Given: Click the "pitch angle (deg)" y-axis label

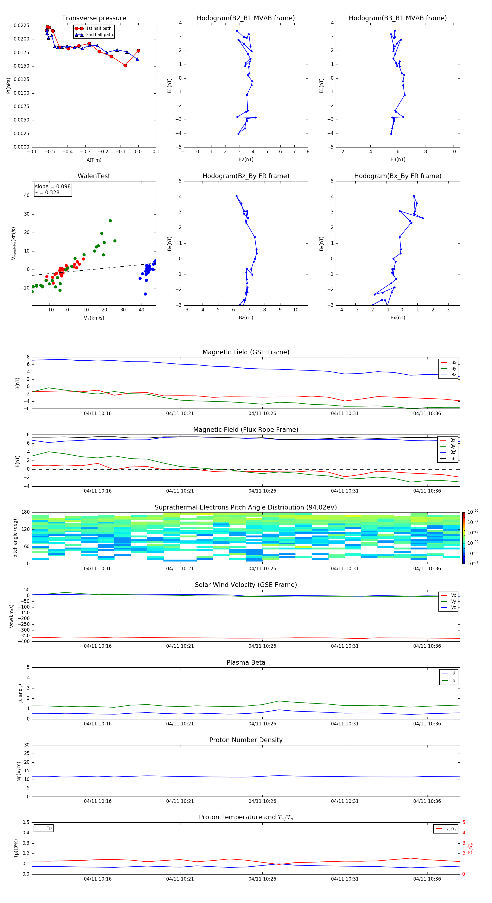Looking at the screenshot, I should pos(15,538).
